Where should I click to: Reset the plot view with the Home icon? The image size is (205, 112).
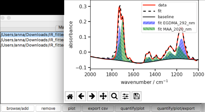70,96
